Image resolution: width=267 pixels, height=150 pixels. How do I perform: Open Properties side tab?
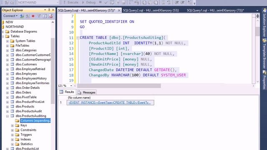tap(264, 80)
